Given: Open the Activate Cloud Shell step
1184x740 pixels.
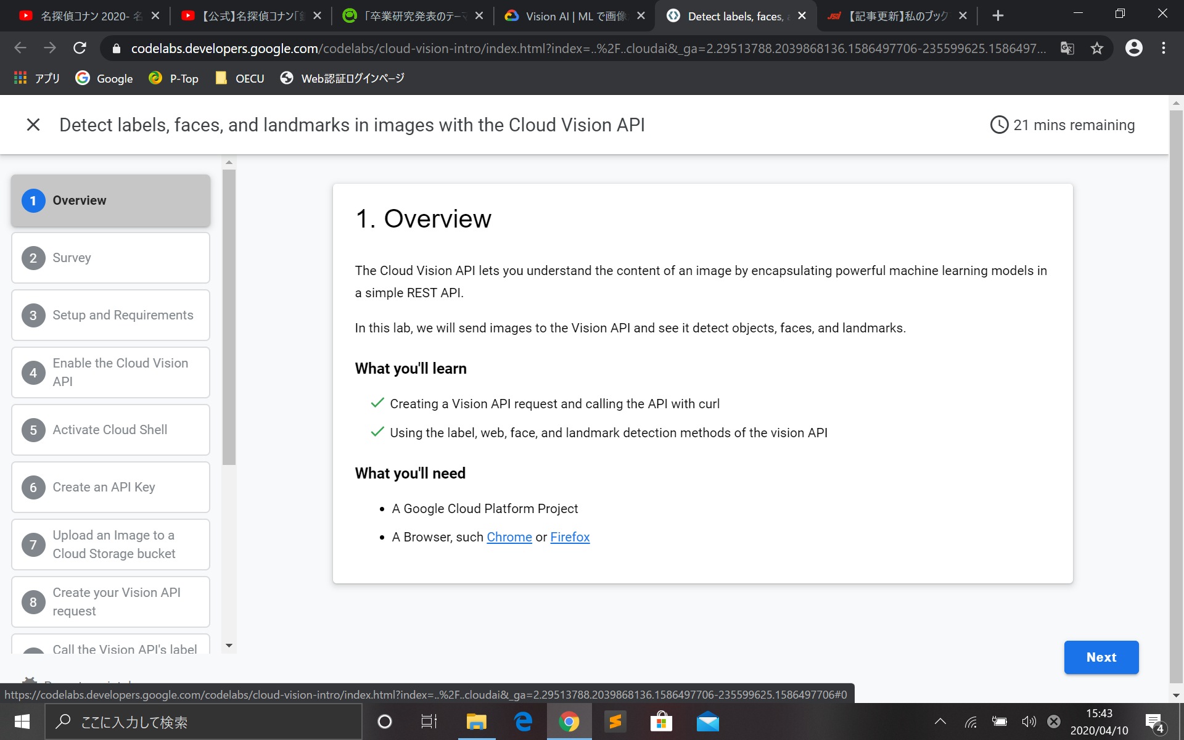Looking at the screenshot, I should click(110, 430).
